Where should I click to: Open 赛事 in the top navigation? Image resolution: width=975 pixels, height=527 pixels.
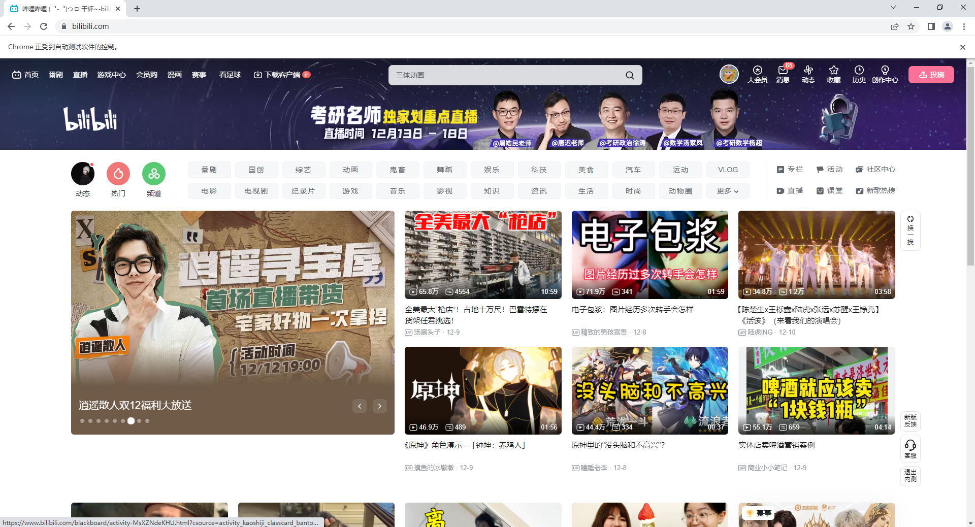click(x=199, y=75)
